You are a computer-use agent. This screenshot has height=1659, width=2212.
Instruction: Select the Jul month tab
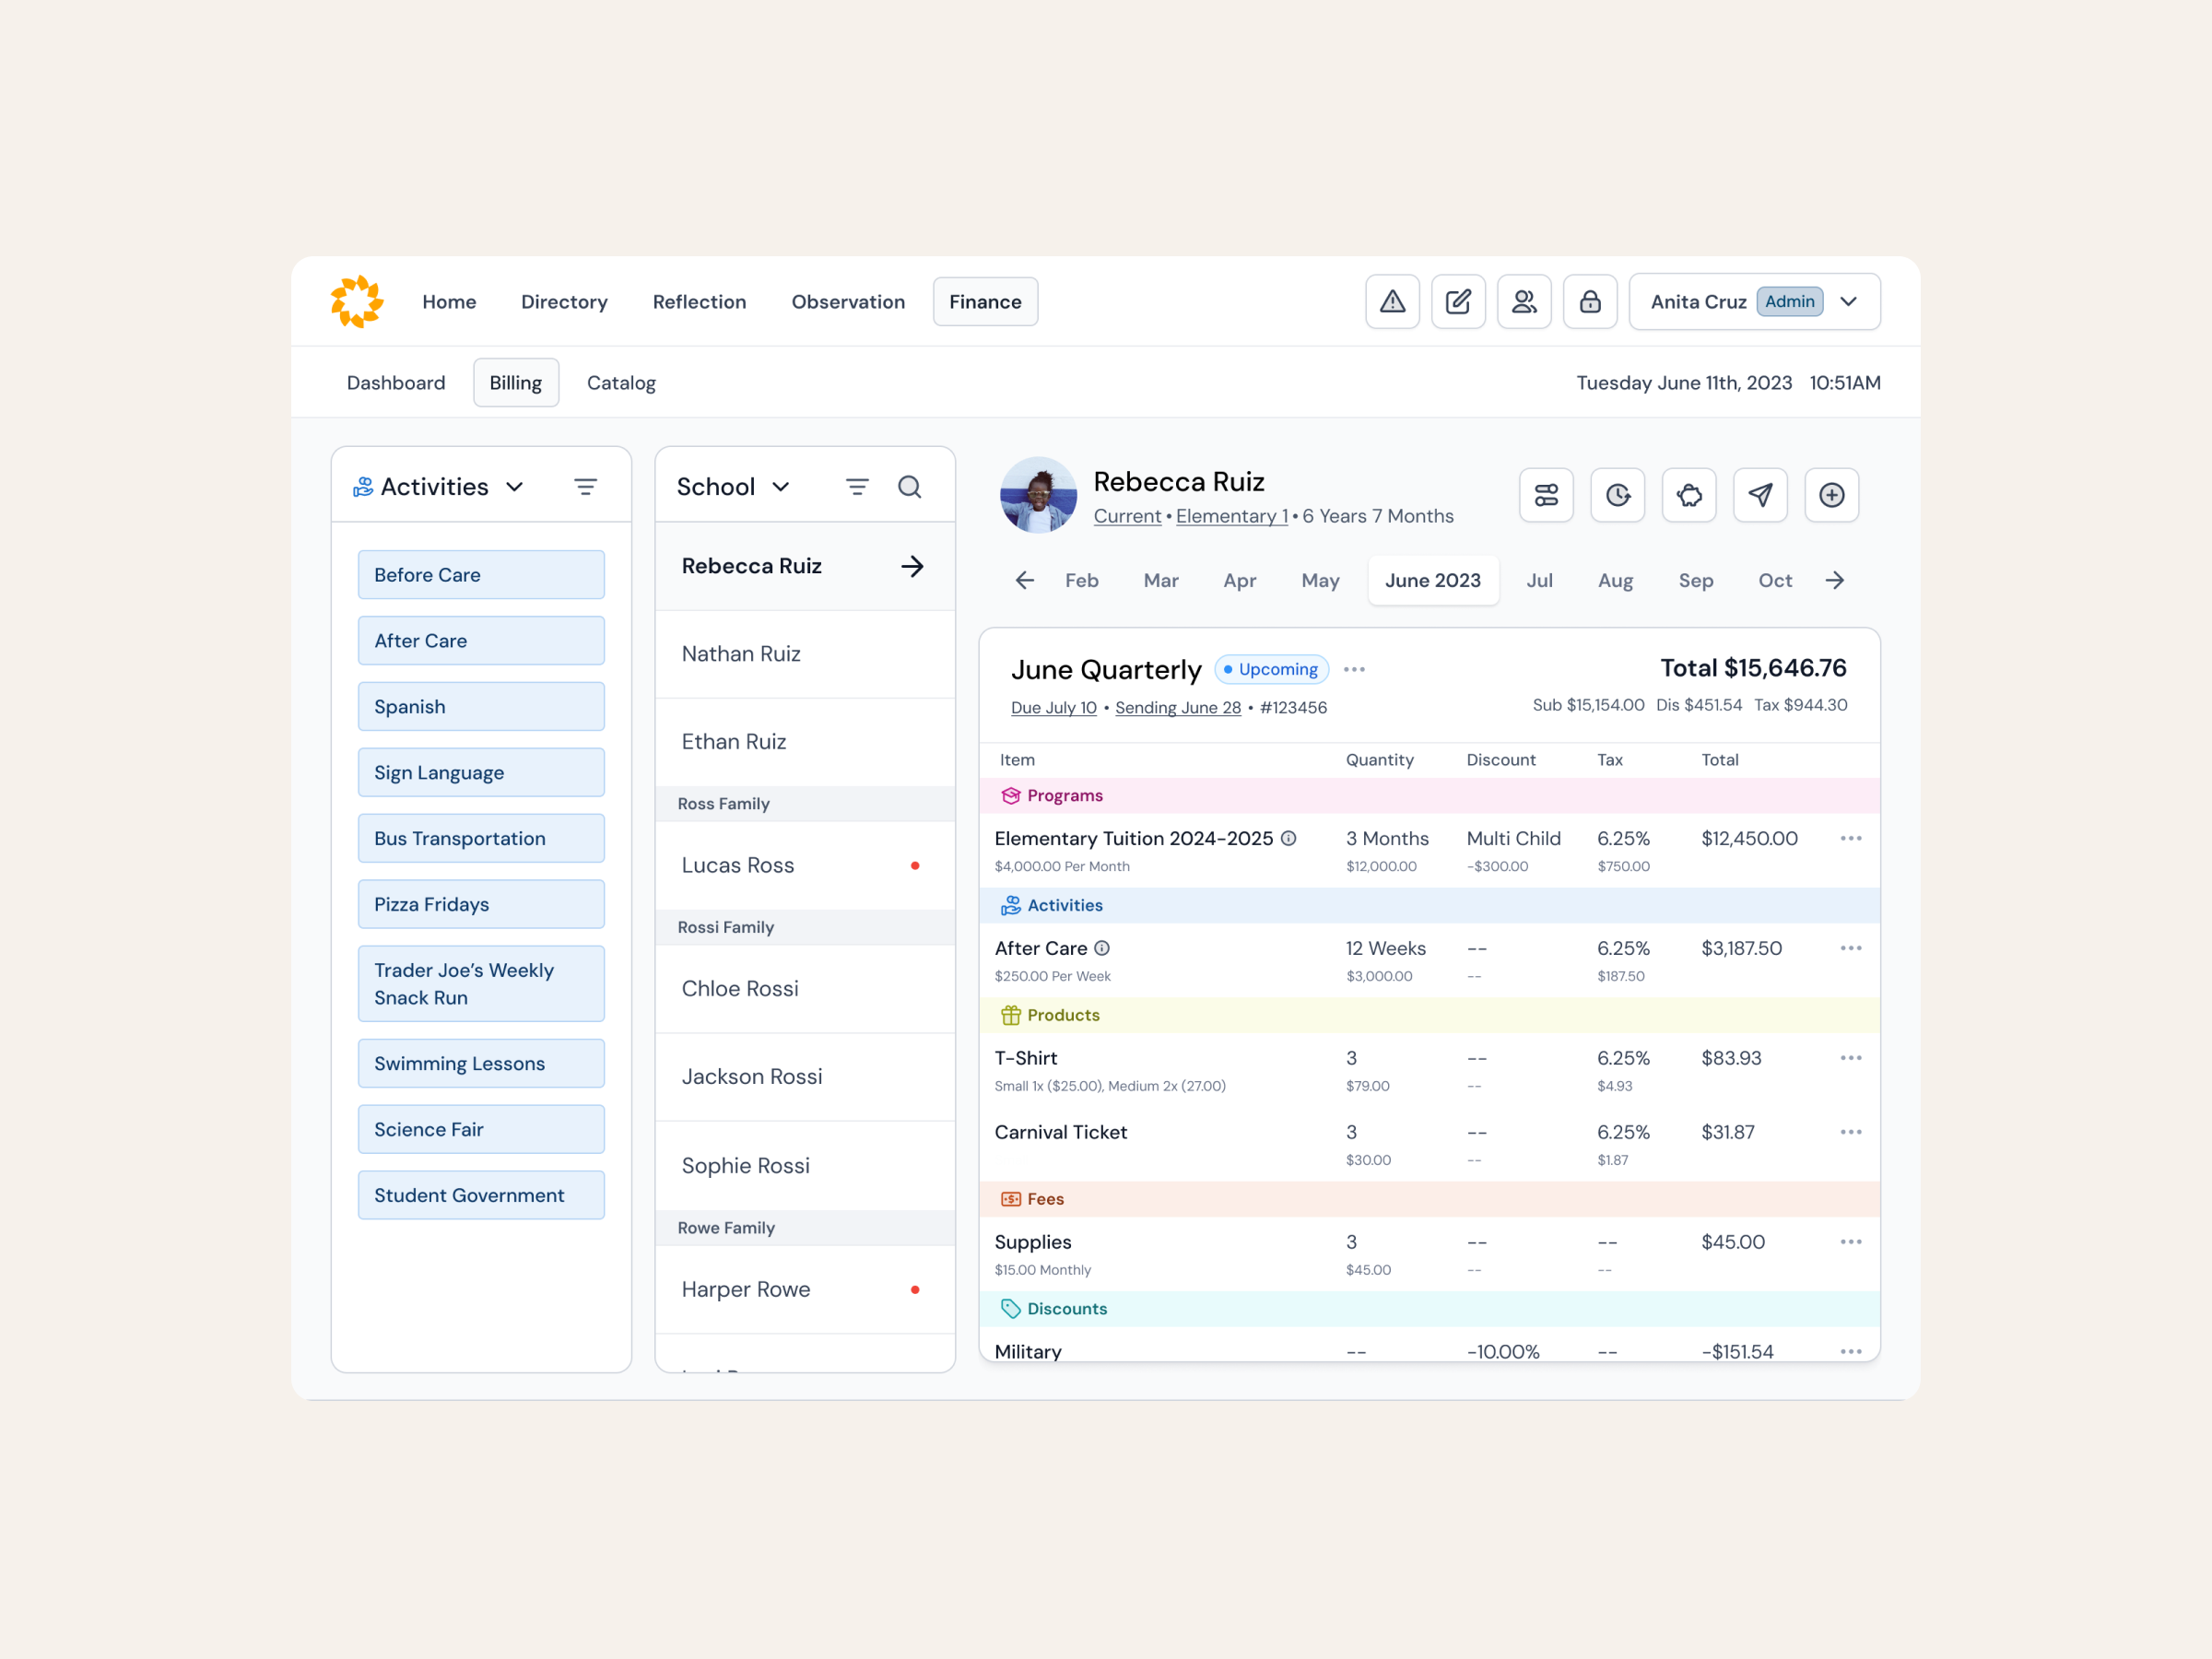pyautogui.click(x=1539, y=580)
